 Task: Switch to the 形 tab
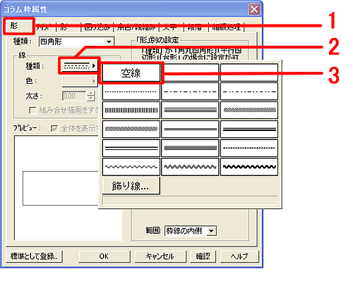(x=18, y=26)
